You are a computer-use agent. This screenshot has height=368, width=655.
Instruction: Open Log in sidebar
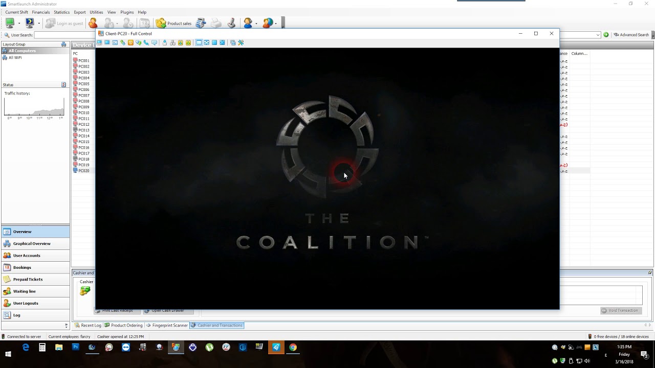tap(35, 315)
